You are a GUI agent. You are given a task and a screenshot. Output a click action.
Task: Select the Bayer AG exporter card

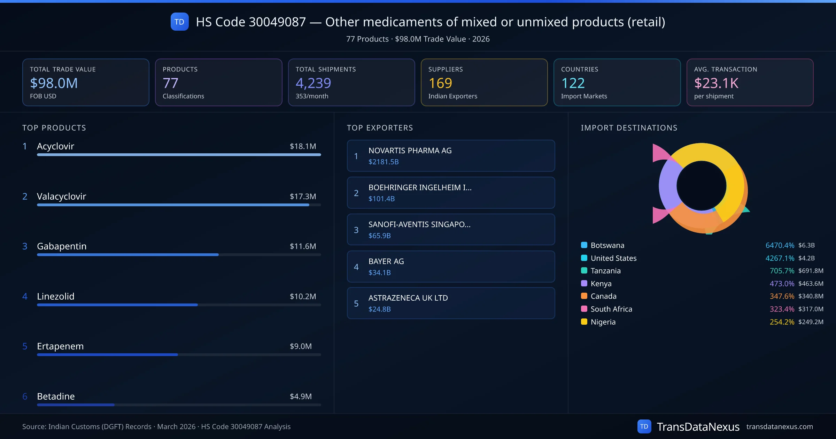451,267
